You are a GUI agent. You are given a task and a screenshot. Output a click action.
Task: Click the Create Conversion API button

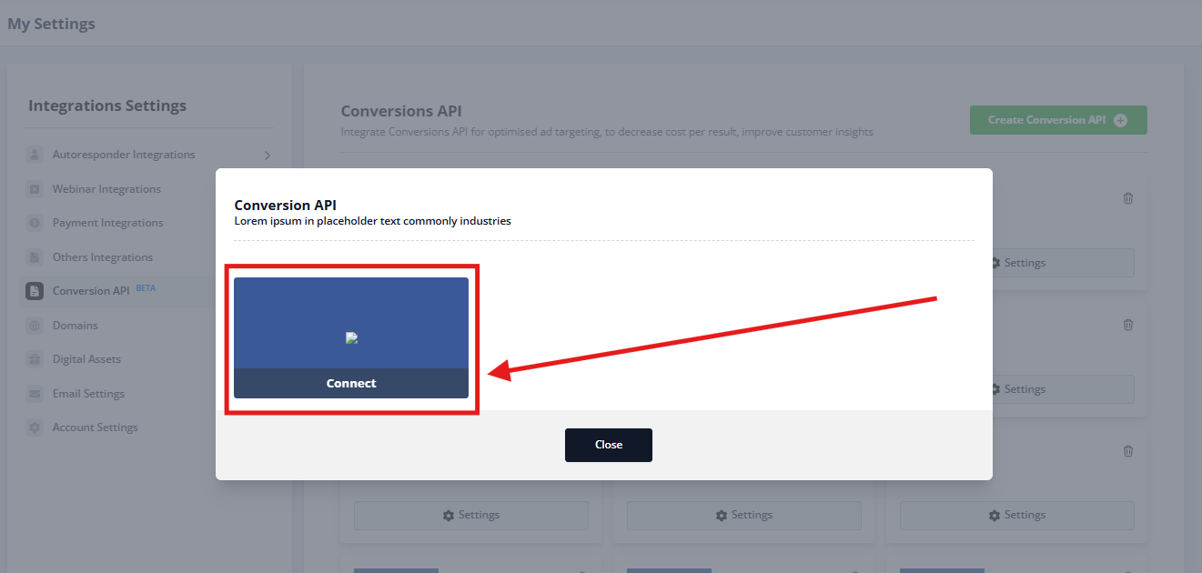(1058, 120)
